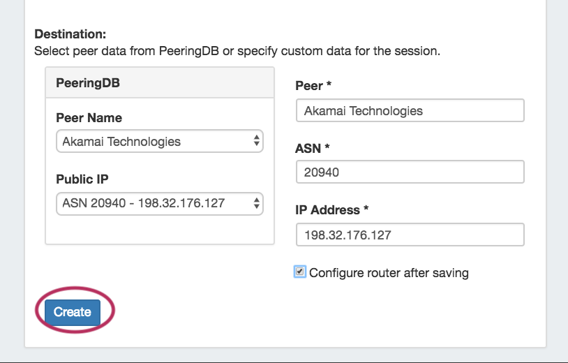Click the 'Select peer data from PeeringDB' description
568x363 pixels.
pos(237,51)
